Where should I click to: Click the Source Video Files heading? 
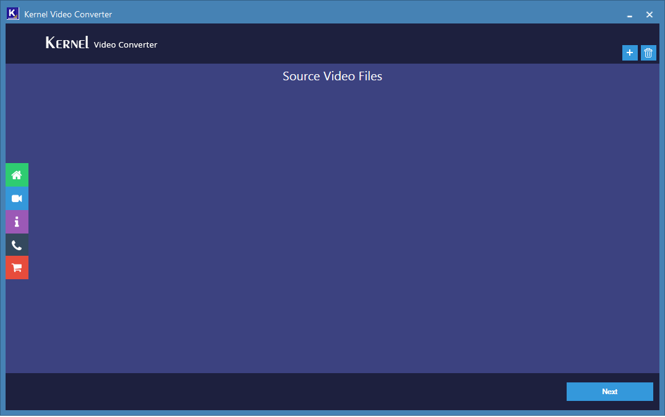pos(333,76)
